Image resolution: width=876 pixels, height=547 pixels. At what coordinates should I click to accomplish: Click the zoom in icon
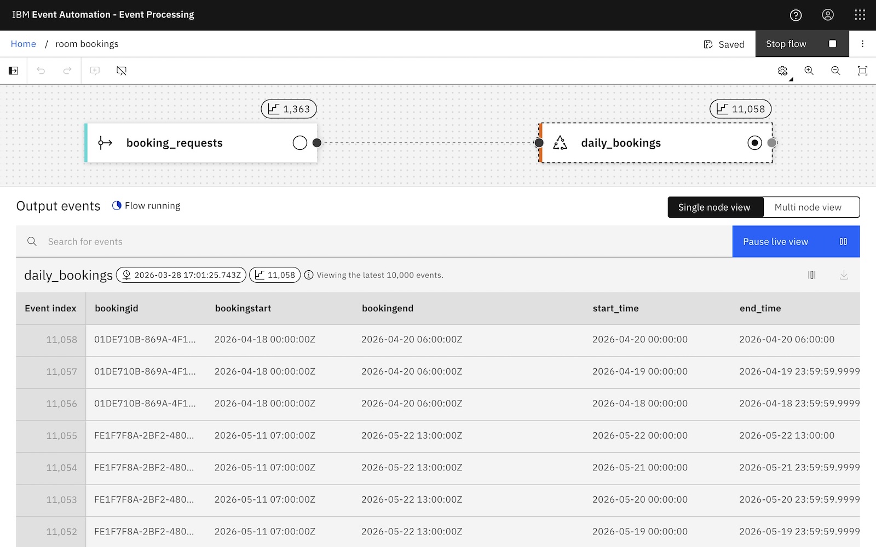[809, 71]
